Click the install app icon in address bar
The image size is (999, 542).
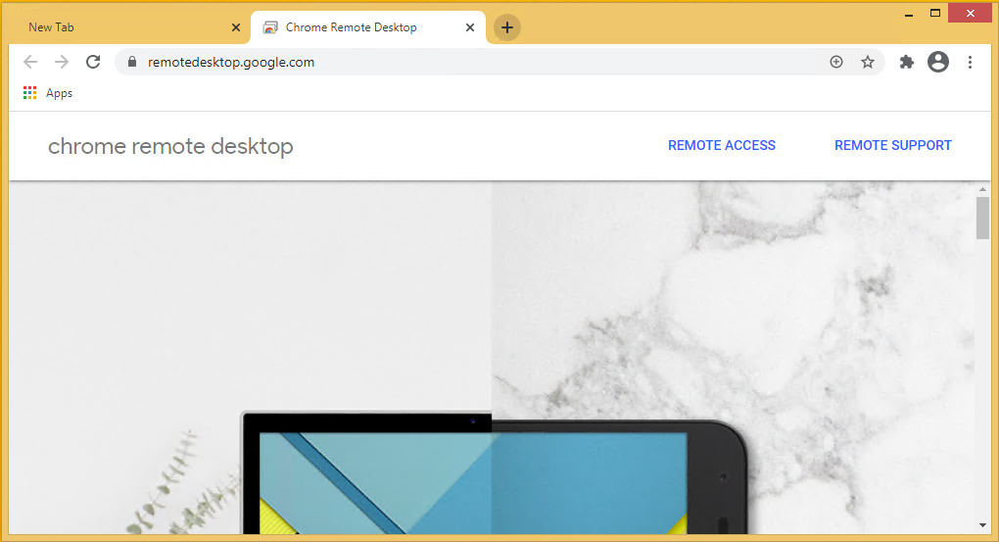[836, 62]
